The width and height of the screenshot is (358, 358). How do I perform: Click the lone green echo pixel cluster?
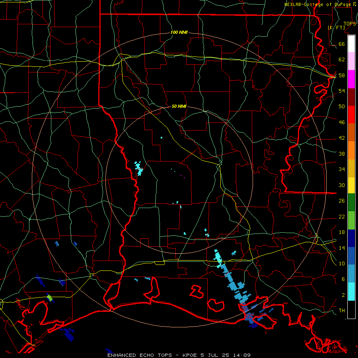(x=49, y=298)
